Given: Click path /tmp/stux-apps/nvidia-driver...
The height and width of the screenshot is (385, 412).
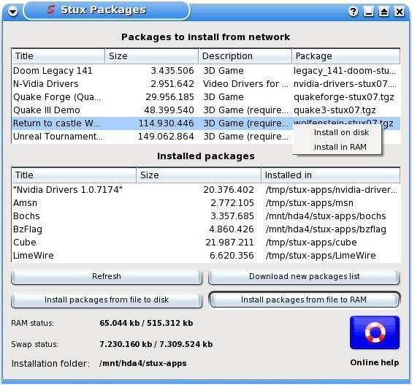Looking at the screenshot, I should 332,190.
